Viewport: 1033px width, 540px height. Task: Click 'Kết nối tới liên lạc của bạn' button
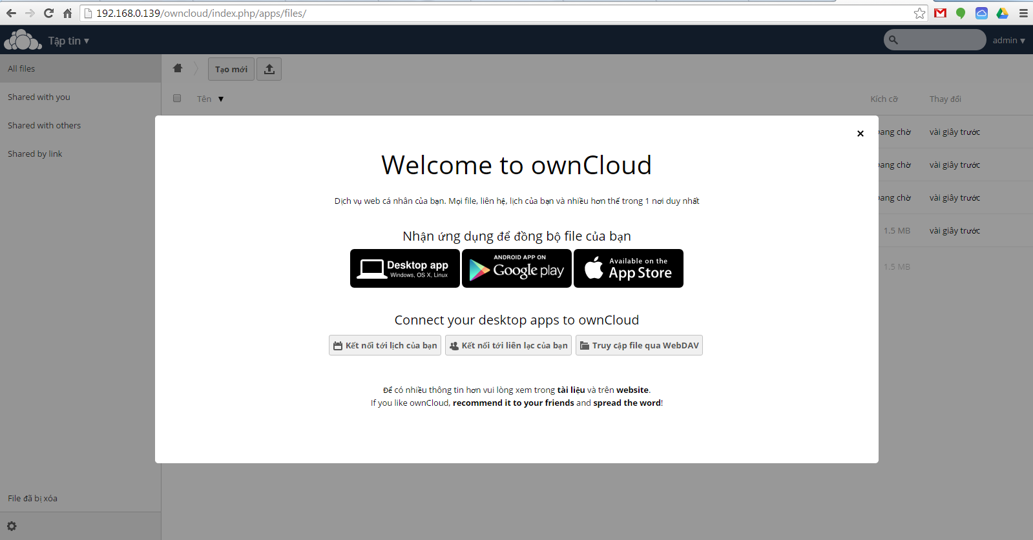pos(508,345)
